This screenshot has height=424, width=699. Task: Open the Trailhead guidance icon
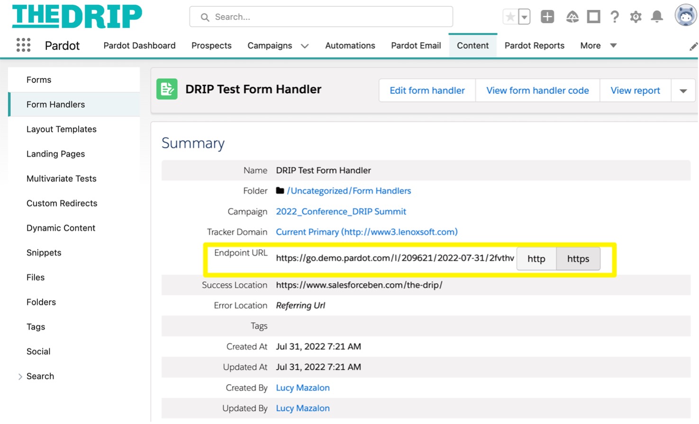(x=572, y=18)
